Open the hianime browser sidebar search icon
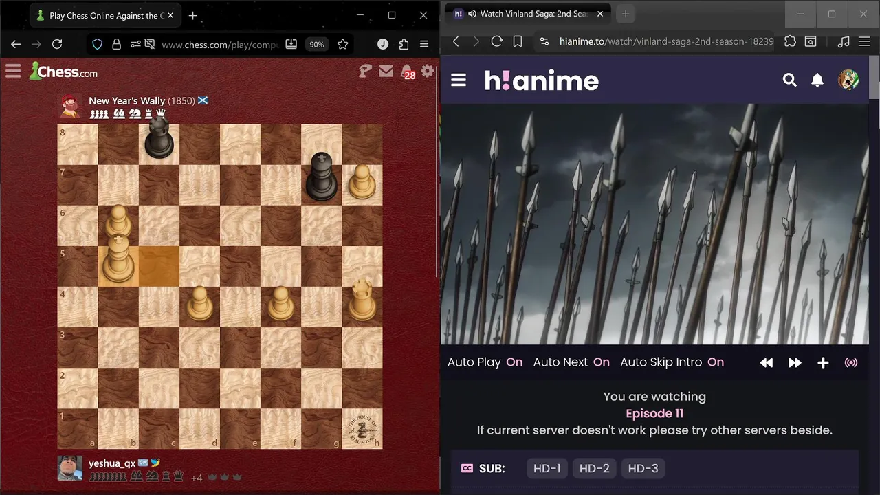The width and height of the screenshot is (880, 495). [811, 41]
